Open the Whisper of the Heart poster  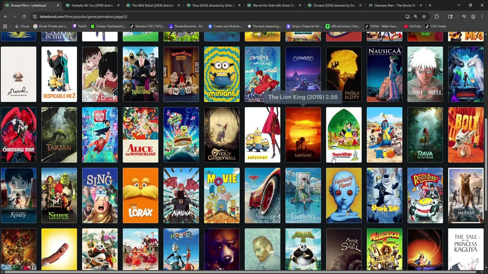click(x=262, y=74)
